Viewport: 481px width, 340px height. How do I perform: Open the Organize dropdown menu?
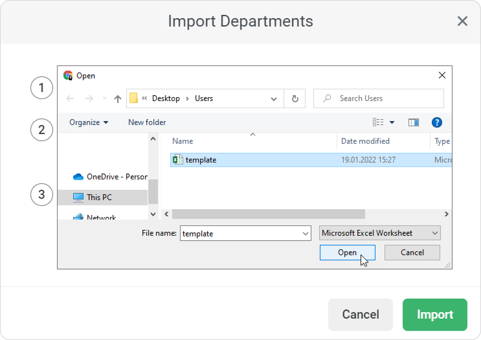pyautogui.click(x=89, y=122)
